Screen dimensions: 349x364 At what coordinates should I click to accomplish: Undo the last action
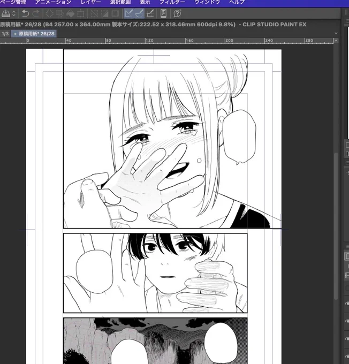[x=25, y=13]
